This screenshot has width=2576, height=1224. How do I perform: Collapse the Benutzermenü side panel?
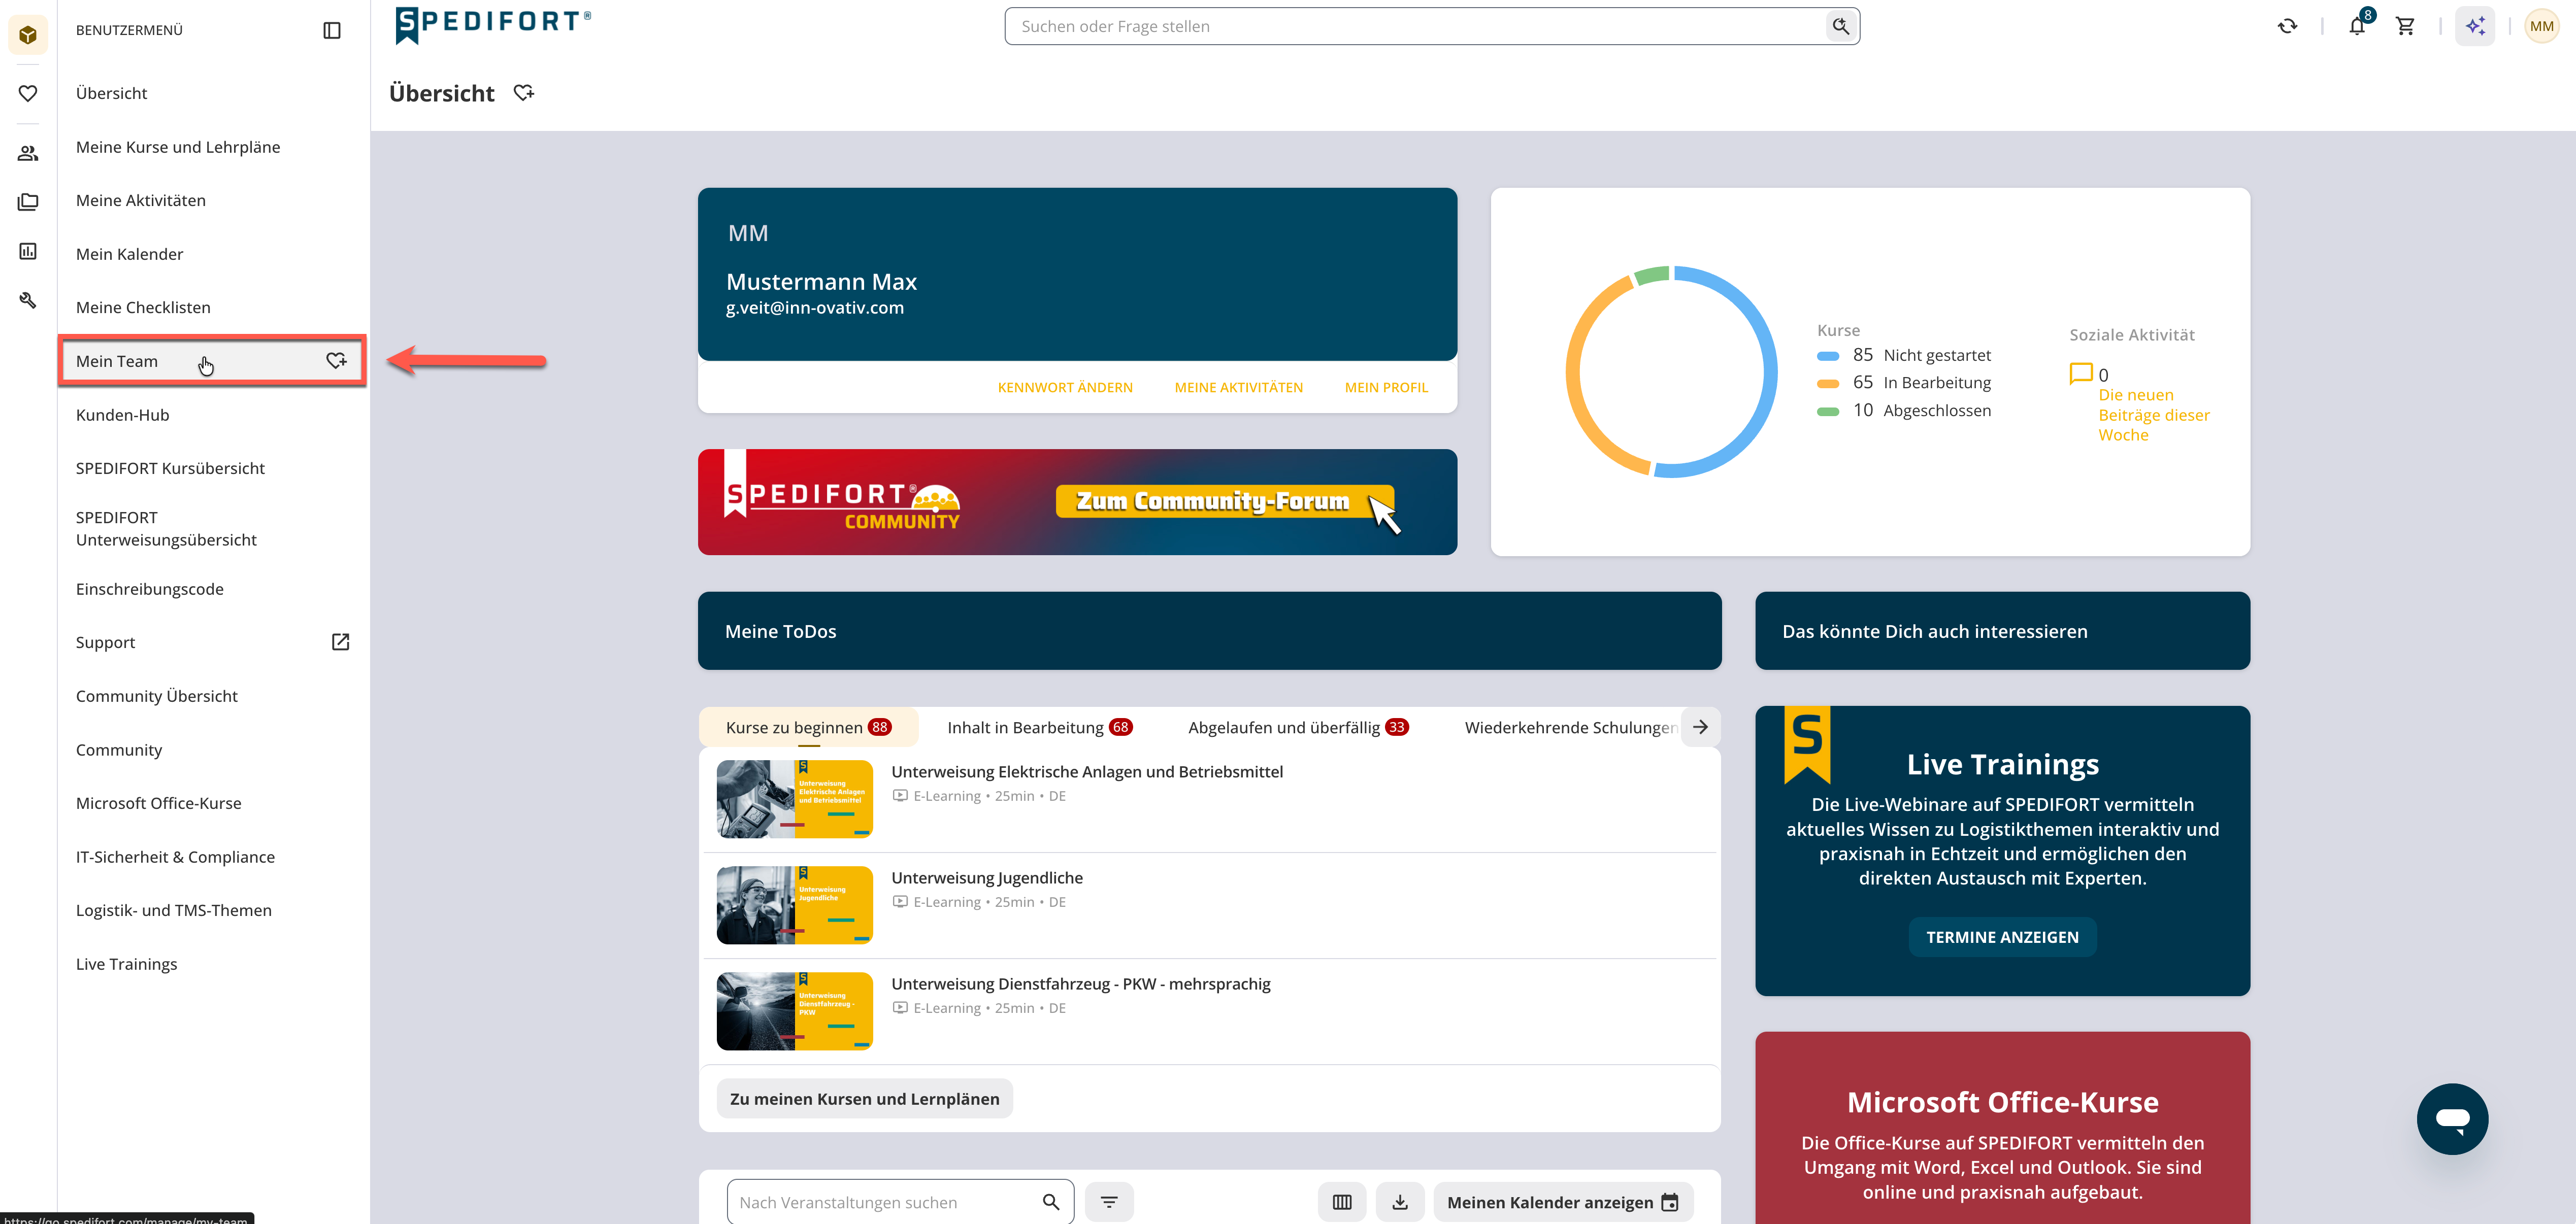[x=332, y=30]
